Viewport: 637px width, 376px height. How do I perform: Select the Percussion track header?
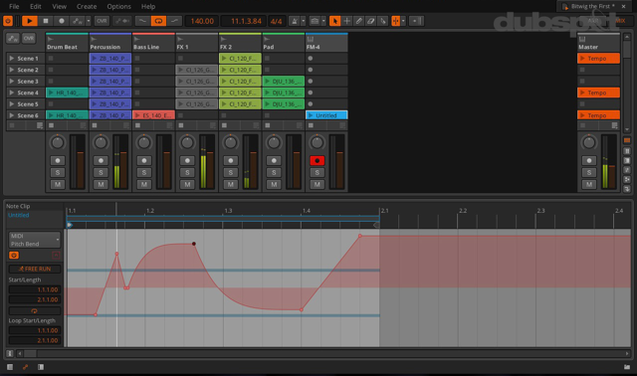point(110,43)
